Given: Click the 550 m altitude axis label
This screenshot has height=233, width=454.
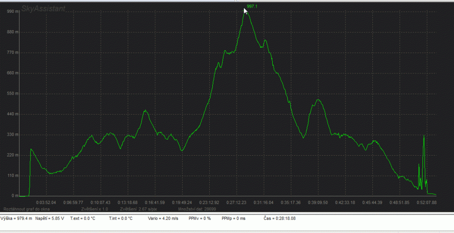Looking at the screenshot, I should (x=13, y=94).
